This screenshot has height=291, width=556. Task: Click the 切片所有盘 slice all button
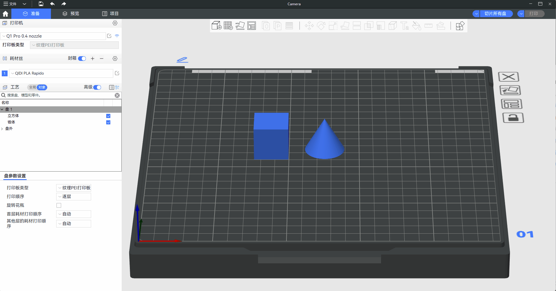pos(495,14)
